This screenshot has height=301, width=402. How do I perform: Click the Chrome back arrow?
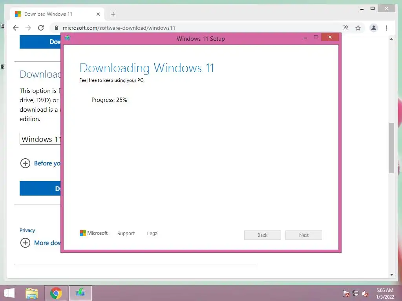pos(16,28)
